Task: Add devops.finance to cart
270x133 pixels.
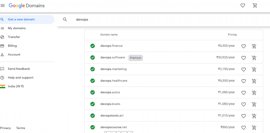Action: [254, 46]
